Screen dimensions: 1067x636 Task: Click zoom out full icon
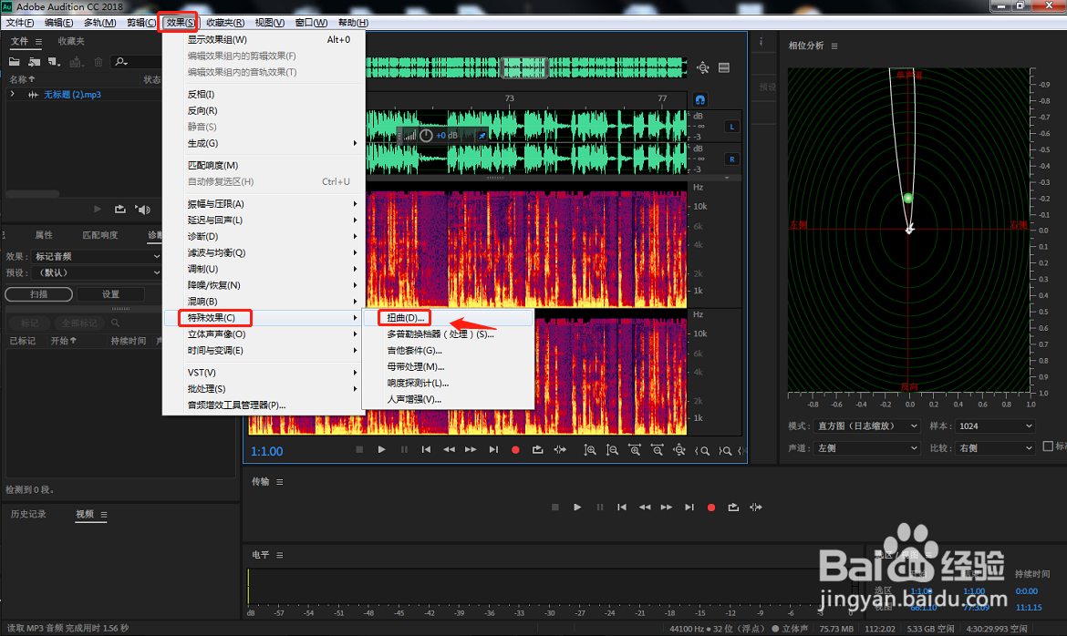click(679, 449)
